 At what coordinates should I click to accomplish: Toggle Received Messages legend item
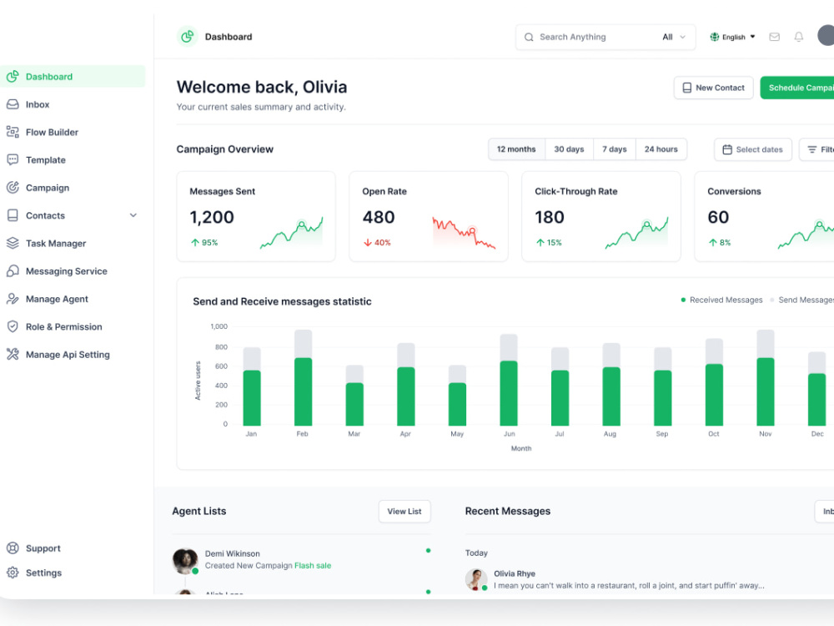click(721, 300)
